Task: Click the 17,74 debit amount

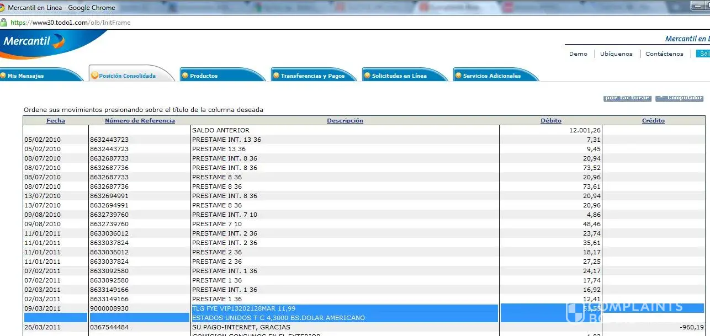Action: tap(591, 280)
